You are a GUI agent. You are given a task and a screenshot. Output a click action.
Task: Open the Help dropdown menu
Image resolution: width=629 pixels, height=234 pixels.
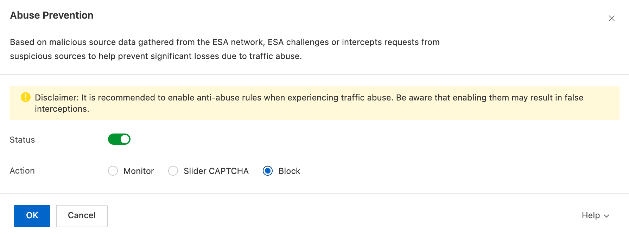[591, 215]
